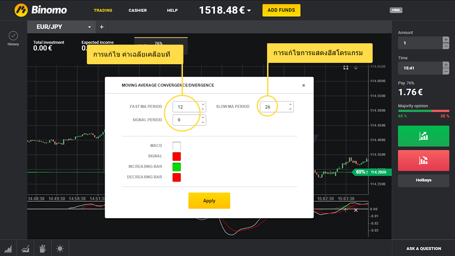This screenshot has width=455, height=256.
Task: Click the Apply button
Action: pos(209,201)
